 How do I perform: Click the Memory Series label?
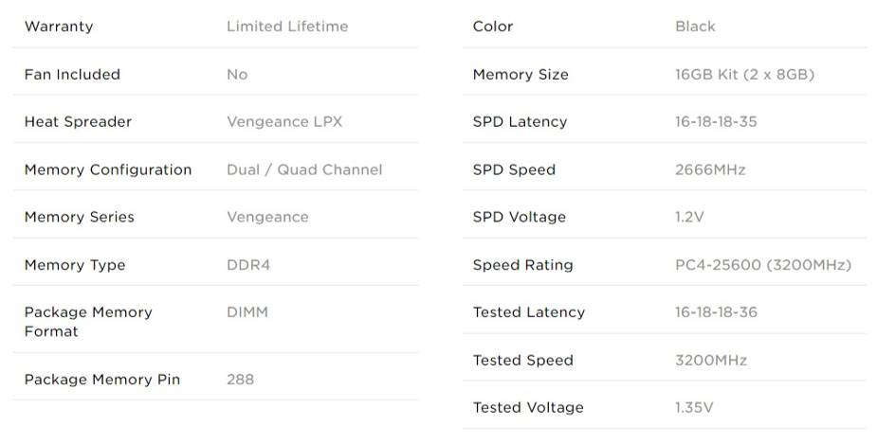coord(80,217)
